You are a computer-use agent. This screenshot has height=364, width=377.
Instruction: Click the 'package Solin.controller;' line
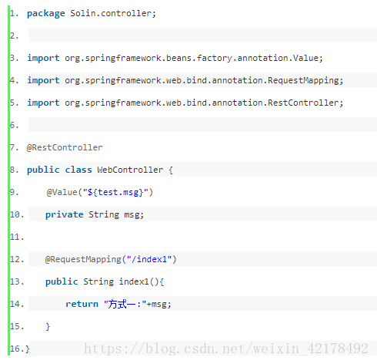(92, 13)
